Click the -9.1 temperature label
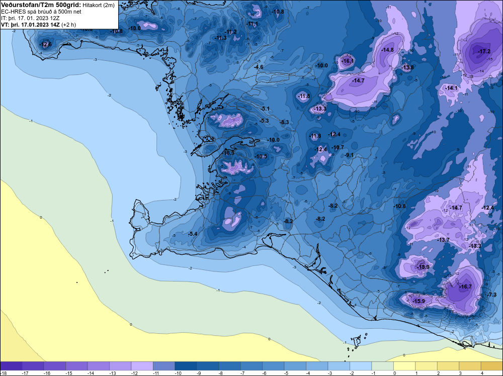503x376 pixels. pyautogui.click(x=349, y=155)
